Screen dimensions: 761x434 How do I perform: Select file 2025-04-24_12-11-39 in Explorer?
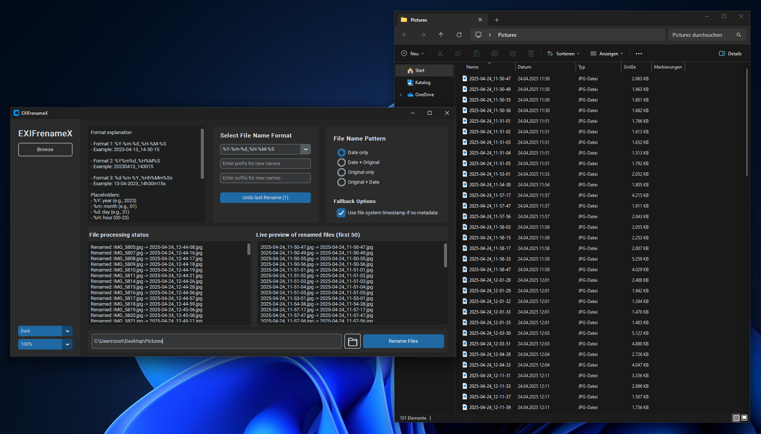[x=490, y=407]
